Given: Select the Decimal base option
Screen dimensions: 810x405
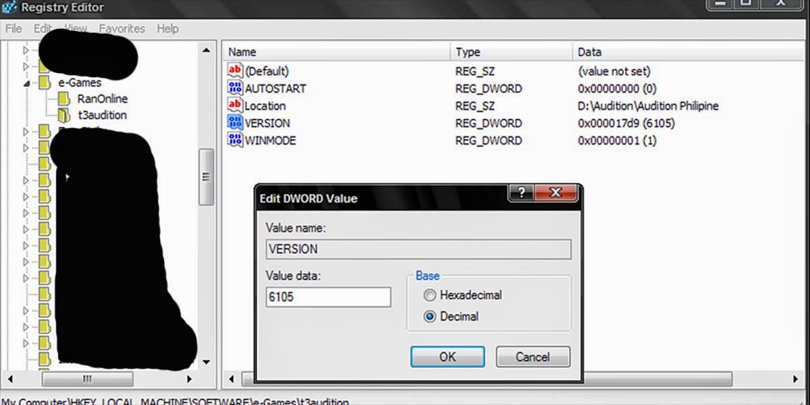Looking at the screenshot, I should click(x=429, y=317).
